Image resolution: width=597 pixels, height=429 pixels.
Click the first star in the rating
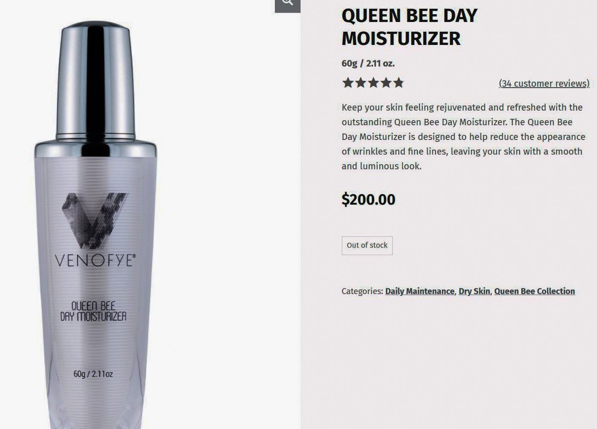pyautogui.click(x=348, y=83)
